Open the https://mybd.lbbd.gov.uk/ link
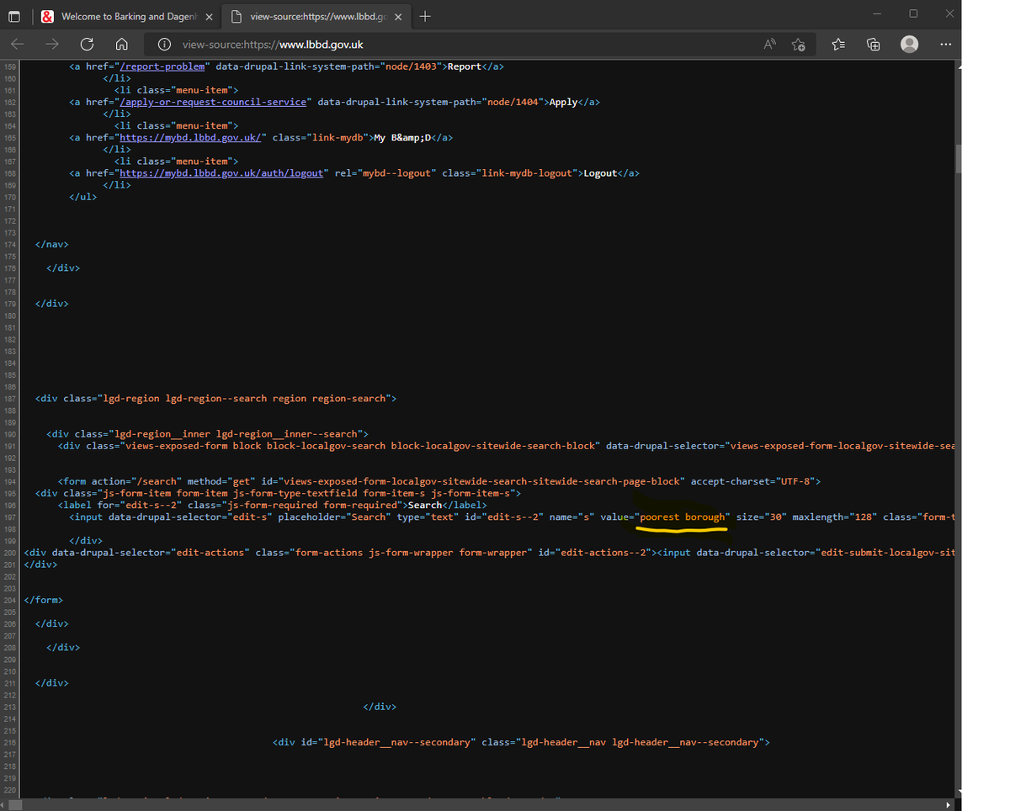This screenshot has height=811, width=1010. (193, 137)
